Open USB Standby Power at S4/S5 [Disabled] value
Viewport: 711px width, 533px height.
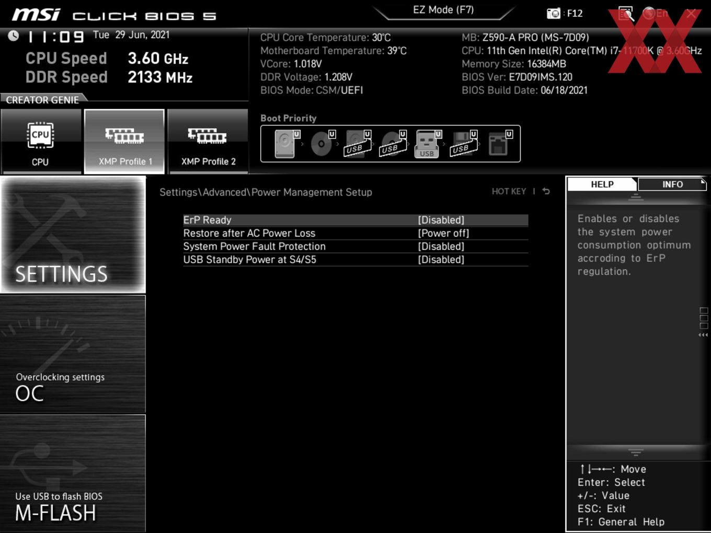click(x=441, y=259)
